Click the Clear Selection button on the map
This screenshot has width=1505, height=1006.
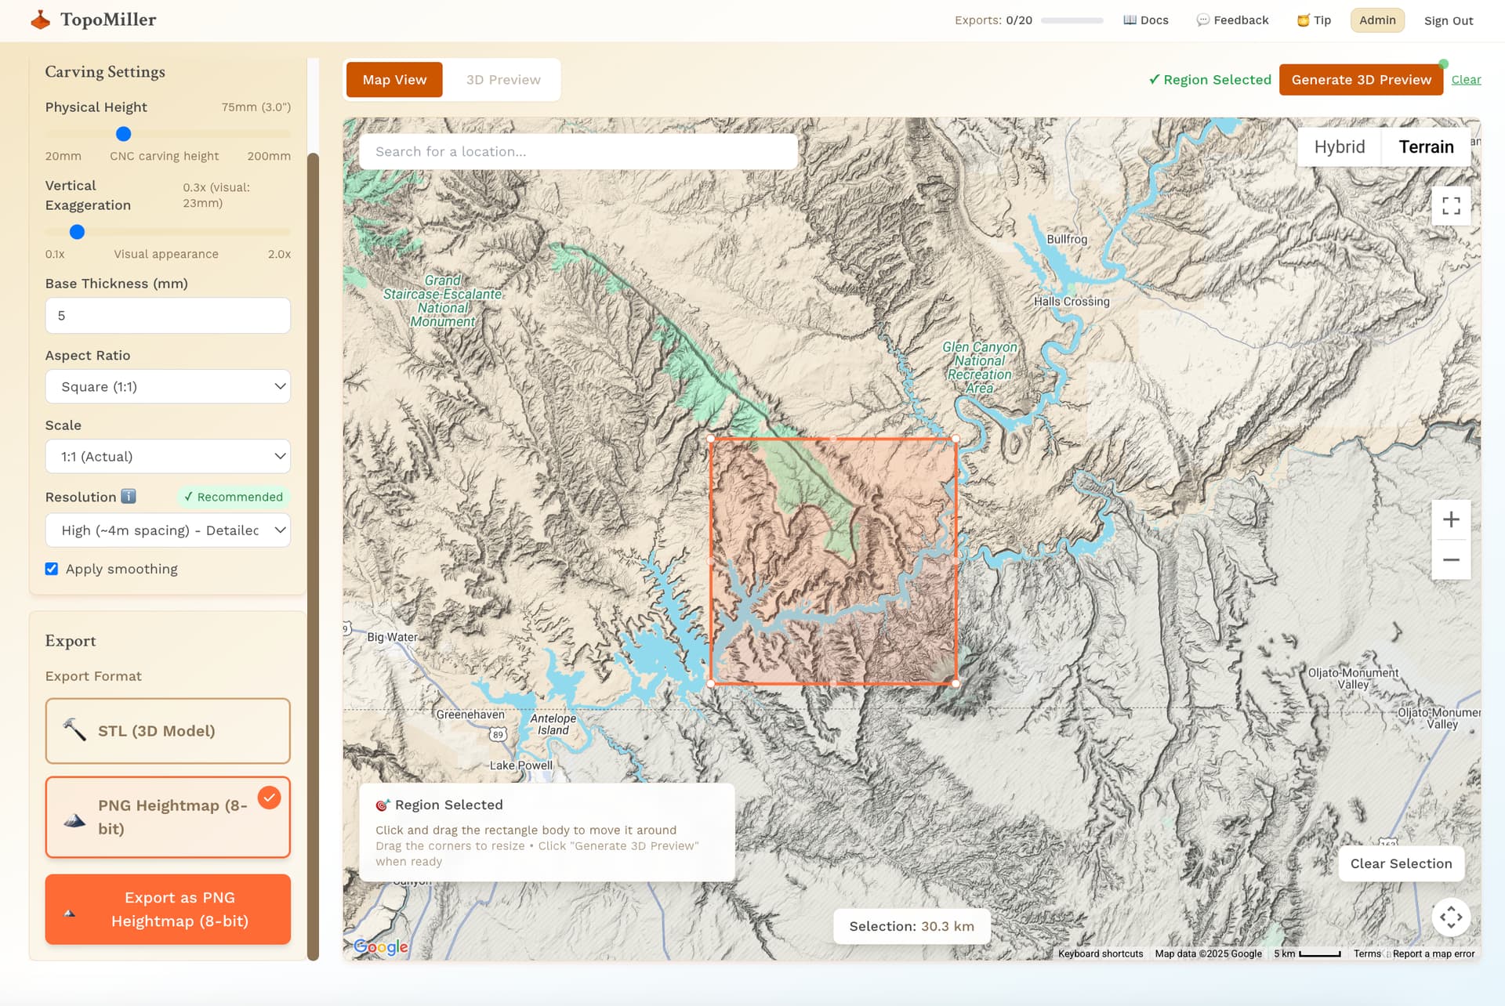point(1401,863)
